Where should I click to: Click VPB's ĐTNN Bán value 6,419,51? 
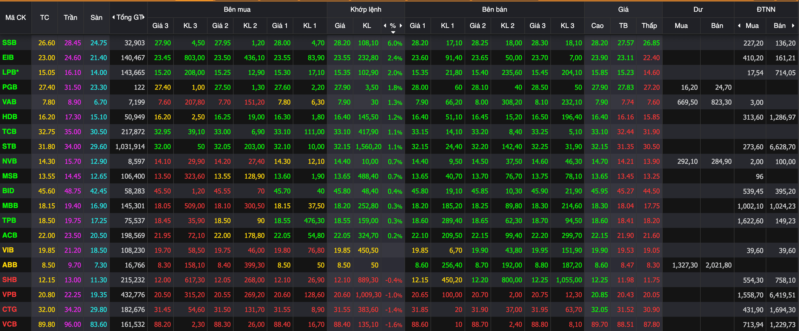pyautogui.click(x=782, y=295)
